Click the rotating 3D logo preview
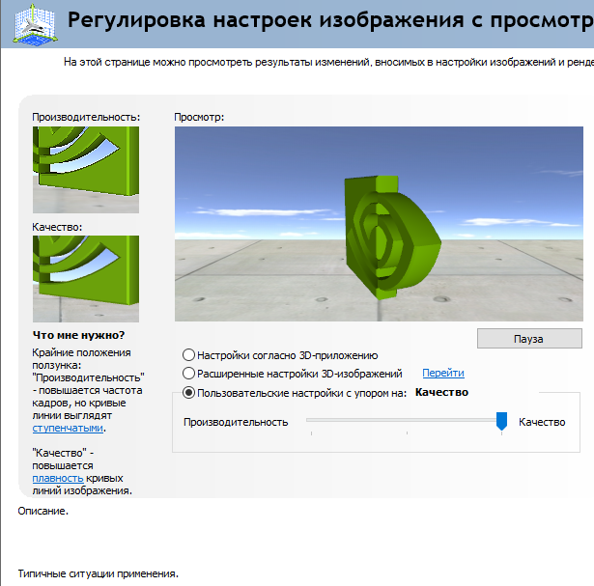This screenshot has height=586, width=594. coord(379,224)
